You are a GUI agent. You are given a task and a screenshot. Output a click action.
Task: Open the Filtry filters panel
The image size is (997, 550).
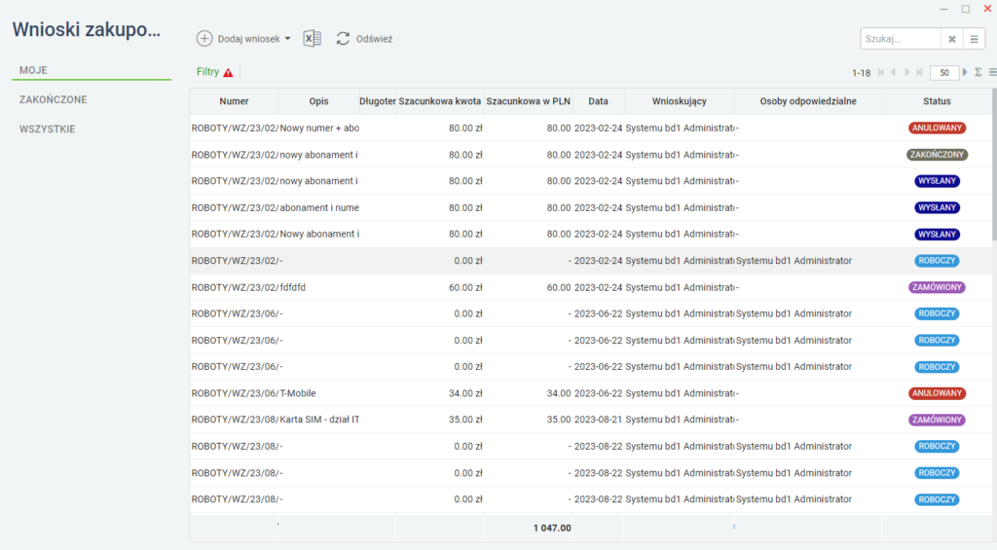coord(207,72)
